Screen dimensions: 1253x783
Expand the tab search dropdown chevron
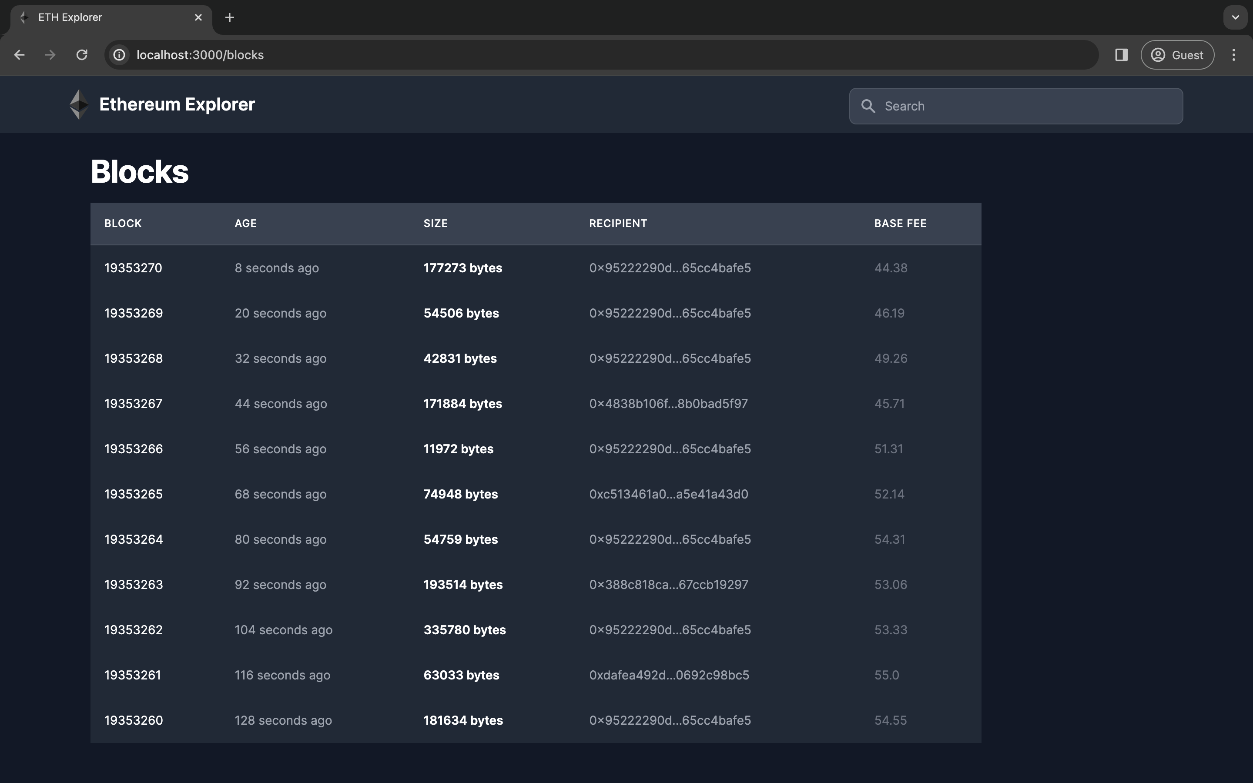click(1236, 17)
